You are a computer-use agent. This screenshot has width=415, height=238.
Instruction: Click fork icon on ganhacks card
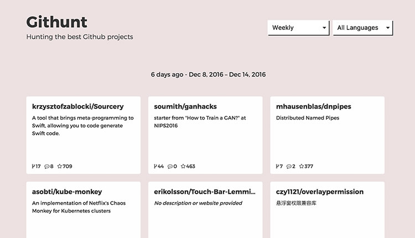point(155,166)
